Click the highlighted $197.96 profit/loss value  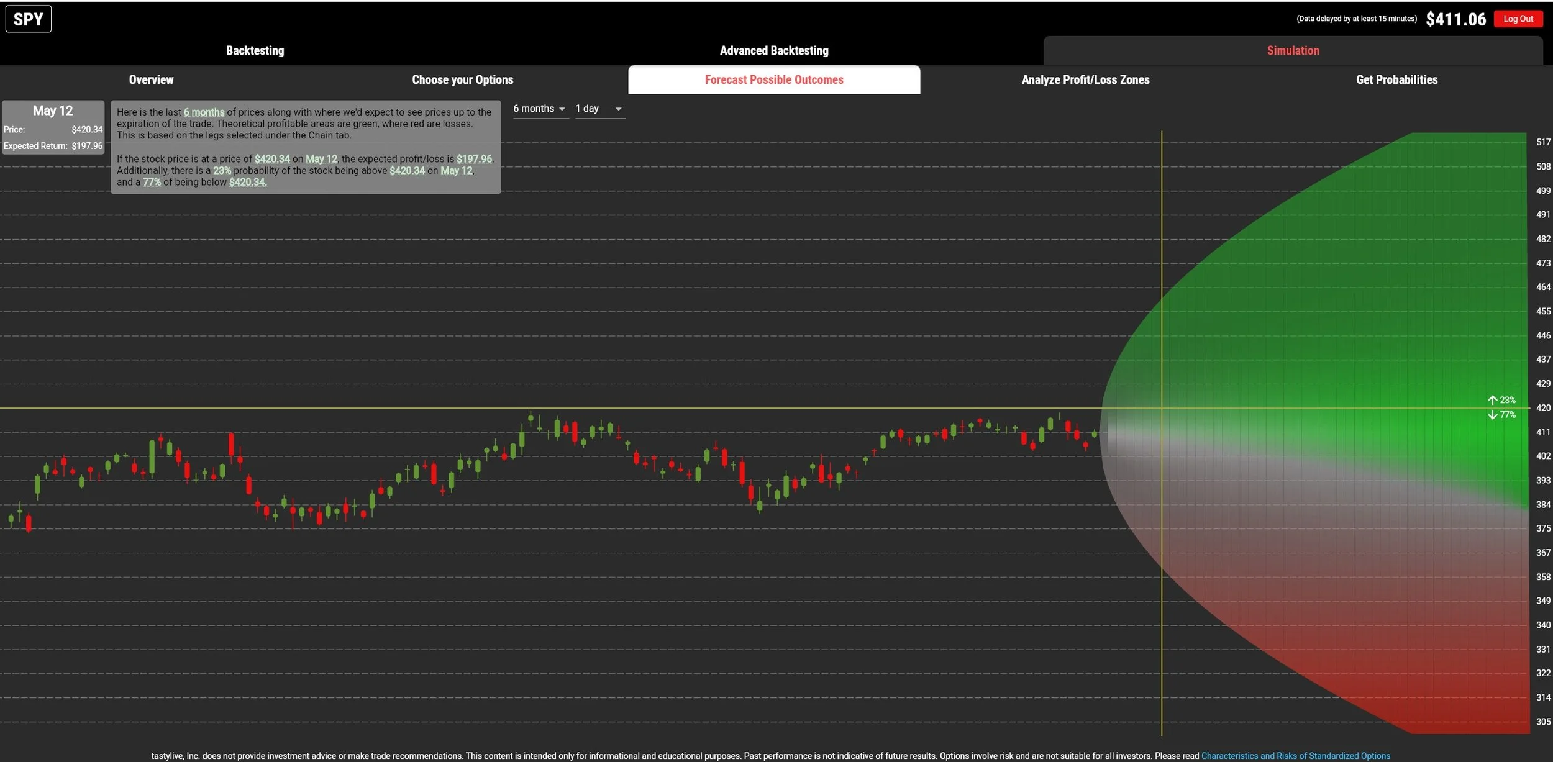coord(474,159)
